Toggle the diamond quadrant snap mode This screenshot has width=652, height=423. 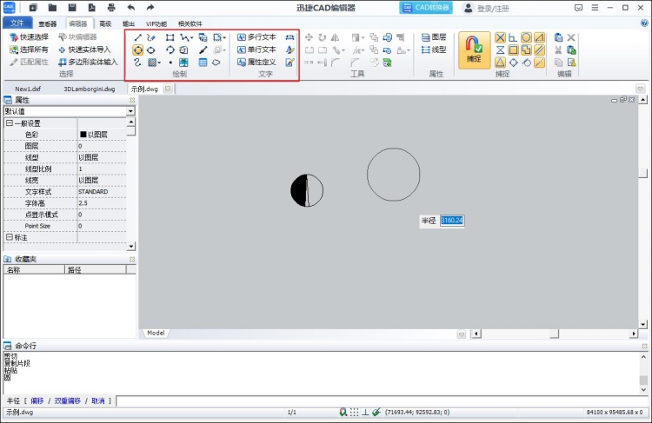[513, 63]
